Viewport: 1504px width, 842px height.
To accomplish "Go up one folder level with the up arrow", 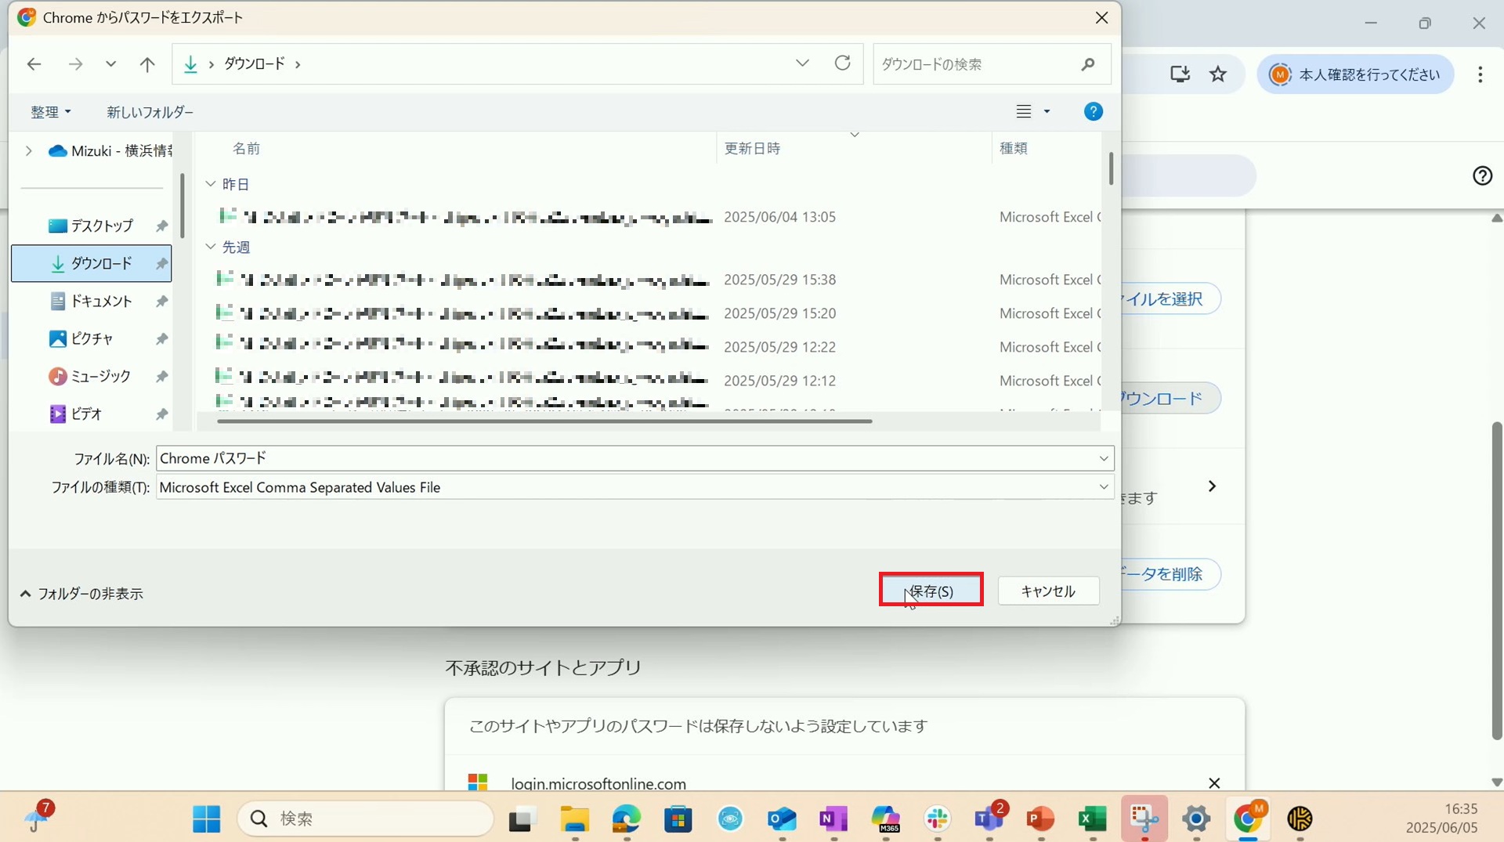I will (x=147, y=64).
